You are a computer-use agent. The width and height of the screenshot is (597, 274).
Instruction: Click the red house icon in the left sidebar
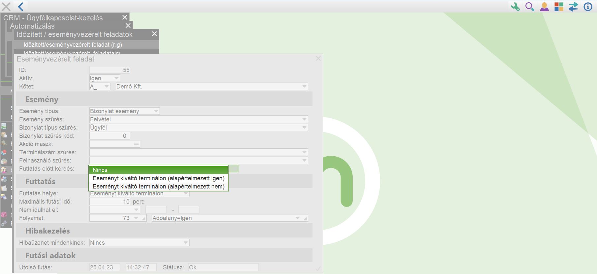[x=4, y=152]
